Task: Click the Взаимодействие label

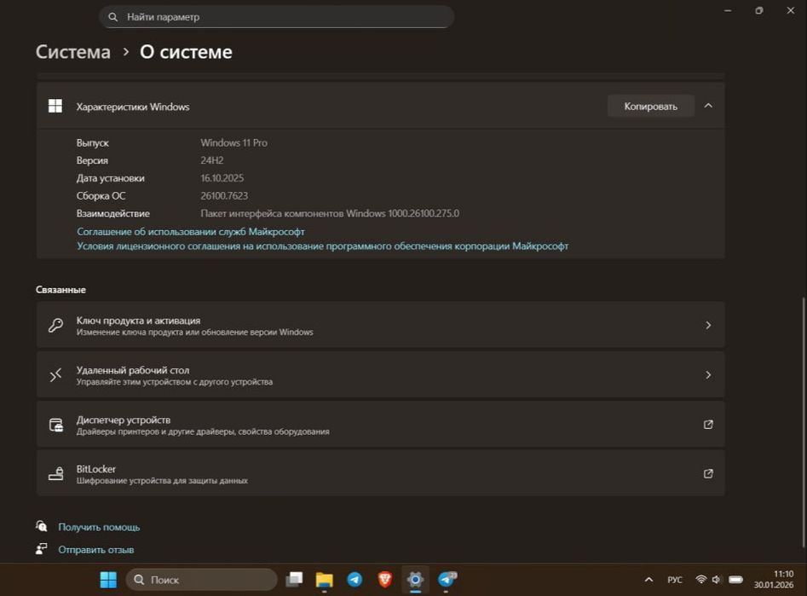Action: click(112, 213)
